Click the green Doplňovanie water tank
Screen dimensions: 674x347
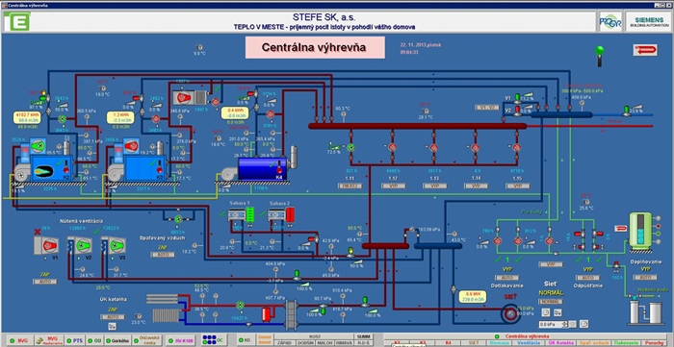coord(640,229)
